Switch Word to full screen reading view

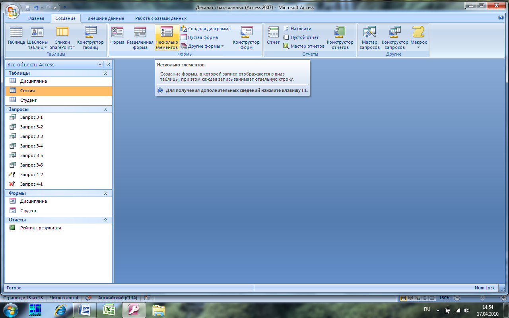click(410, 298)
